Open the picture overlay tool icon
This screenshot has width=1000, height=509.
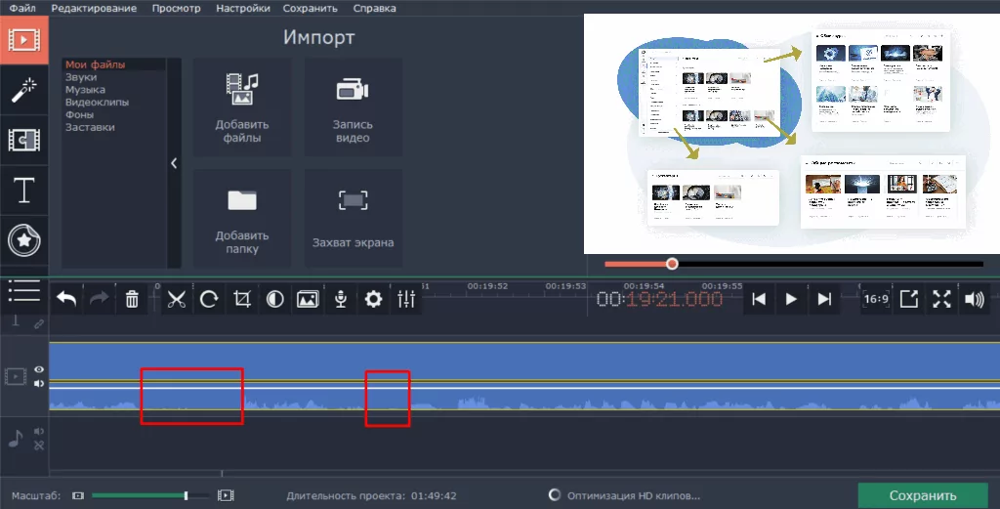pyautogui.click(x=308, y=299)
